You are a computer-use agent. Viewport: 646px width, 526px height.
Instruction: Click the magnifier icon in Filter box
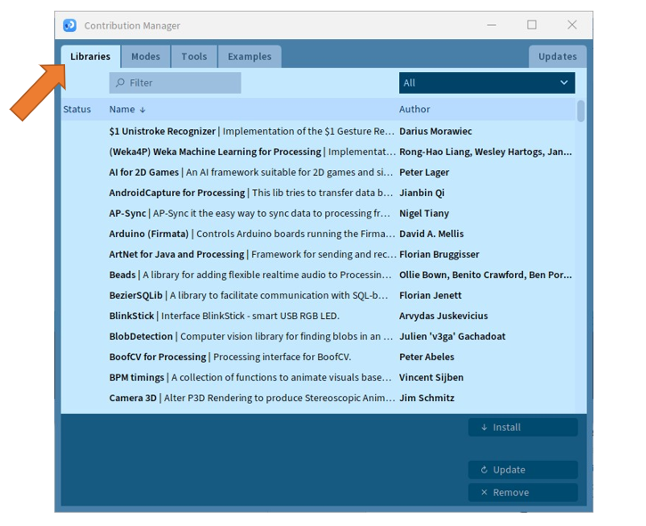(120, 83)
